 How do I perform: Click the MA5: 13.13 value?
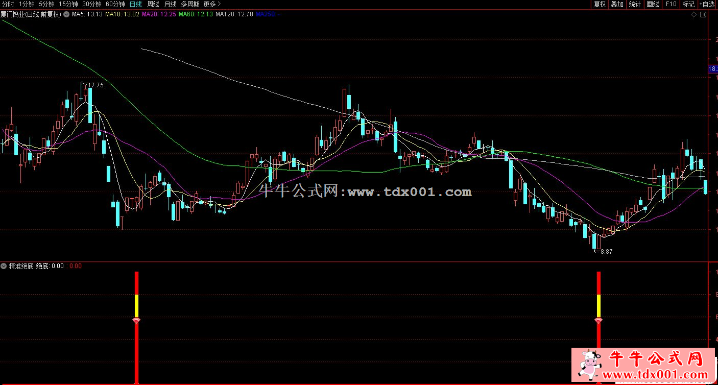(87, 14)
